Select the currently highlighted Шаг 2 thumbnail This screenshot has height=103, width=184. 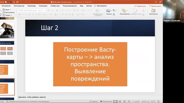(7, 87)
